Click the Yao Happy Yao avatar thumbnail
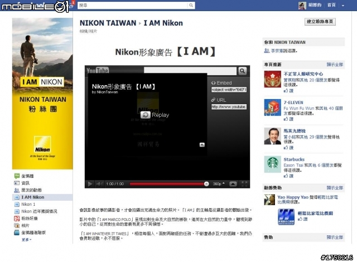The image size is (357, 262). [269, 200]
